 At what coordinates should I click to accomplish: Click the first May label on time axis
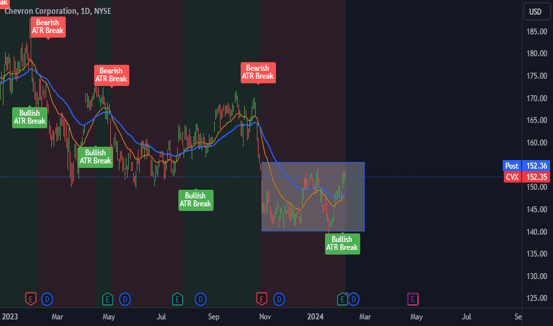tap(109, 317)
